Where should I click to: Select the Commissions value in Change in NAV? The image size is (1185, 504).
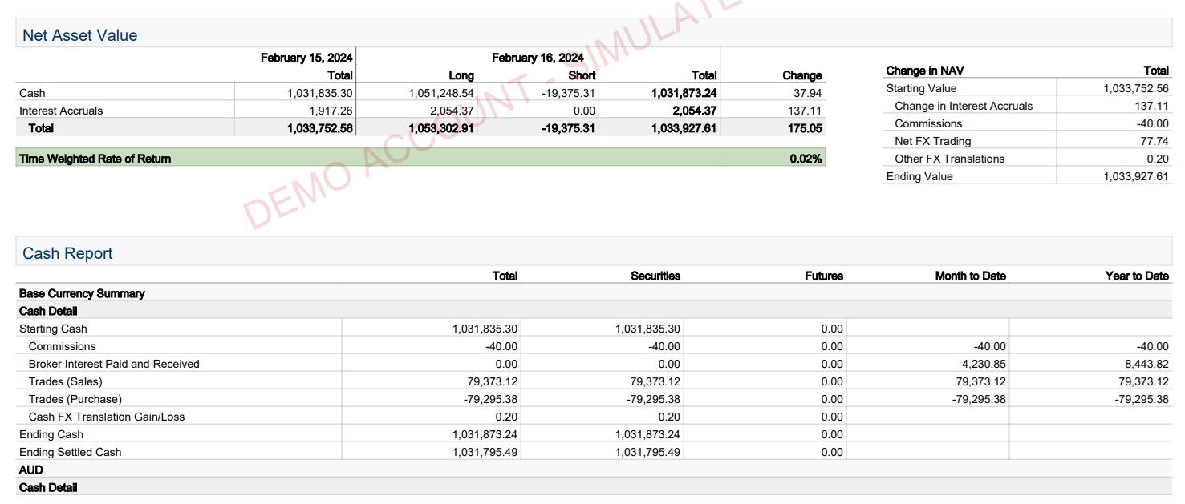click(1152, 123)
